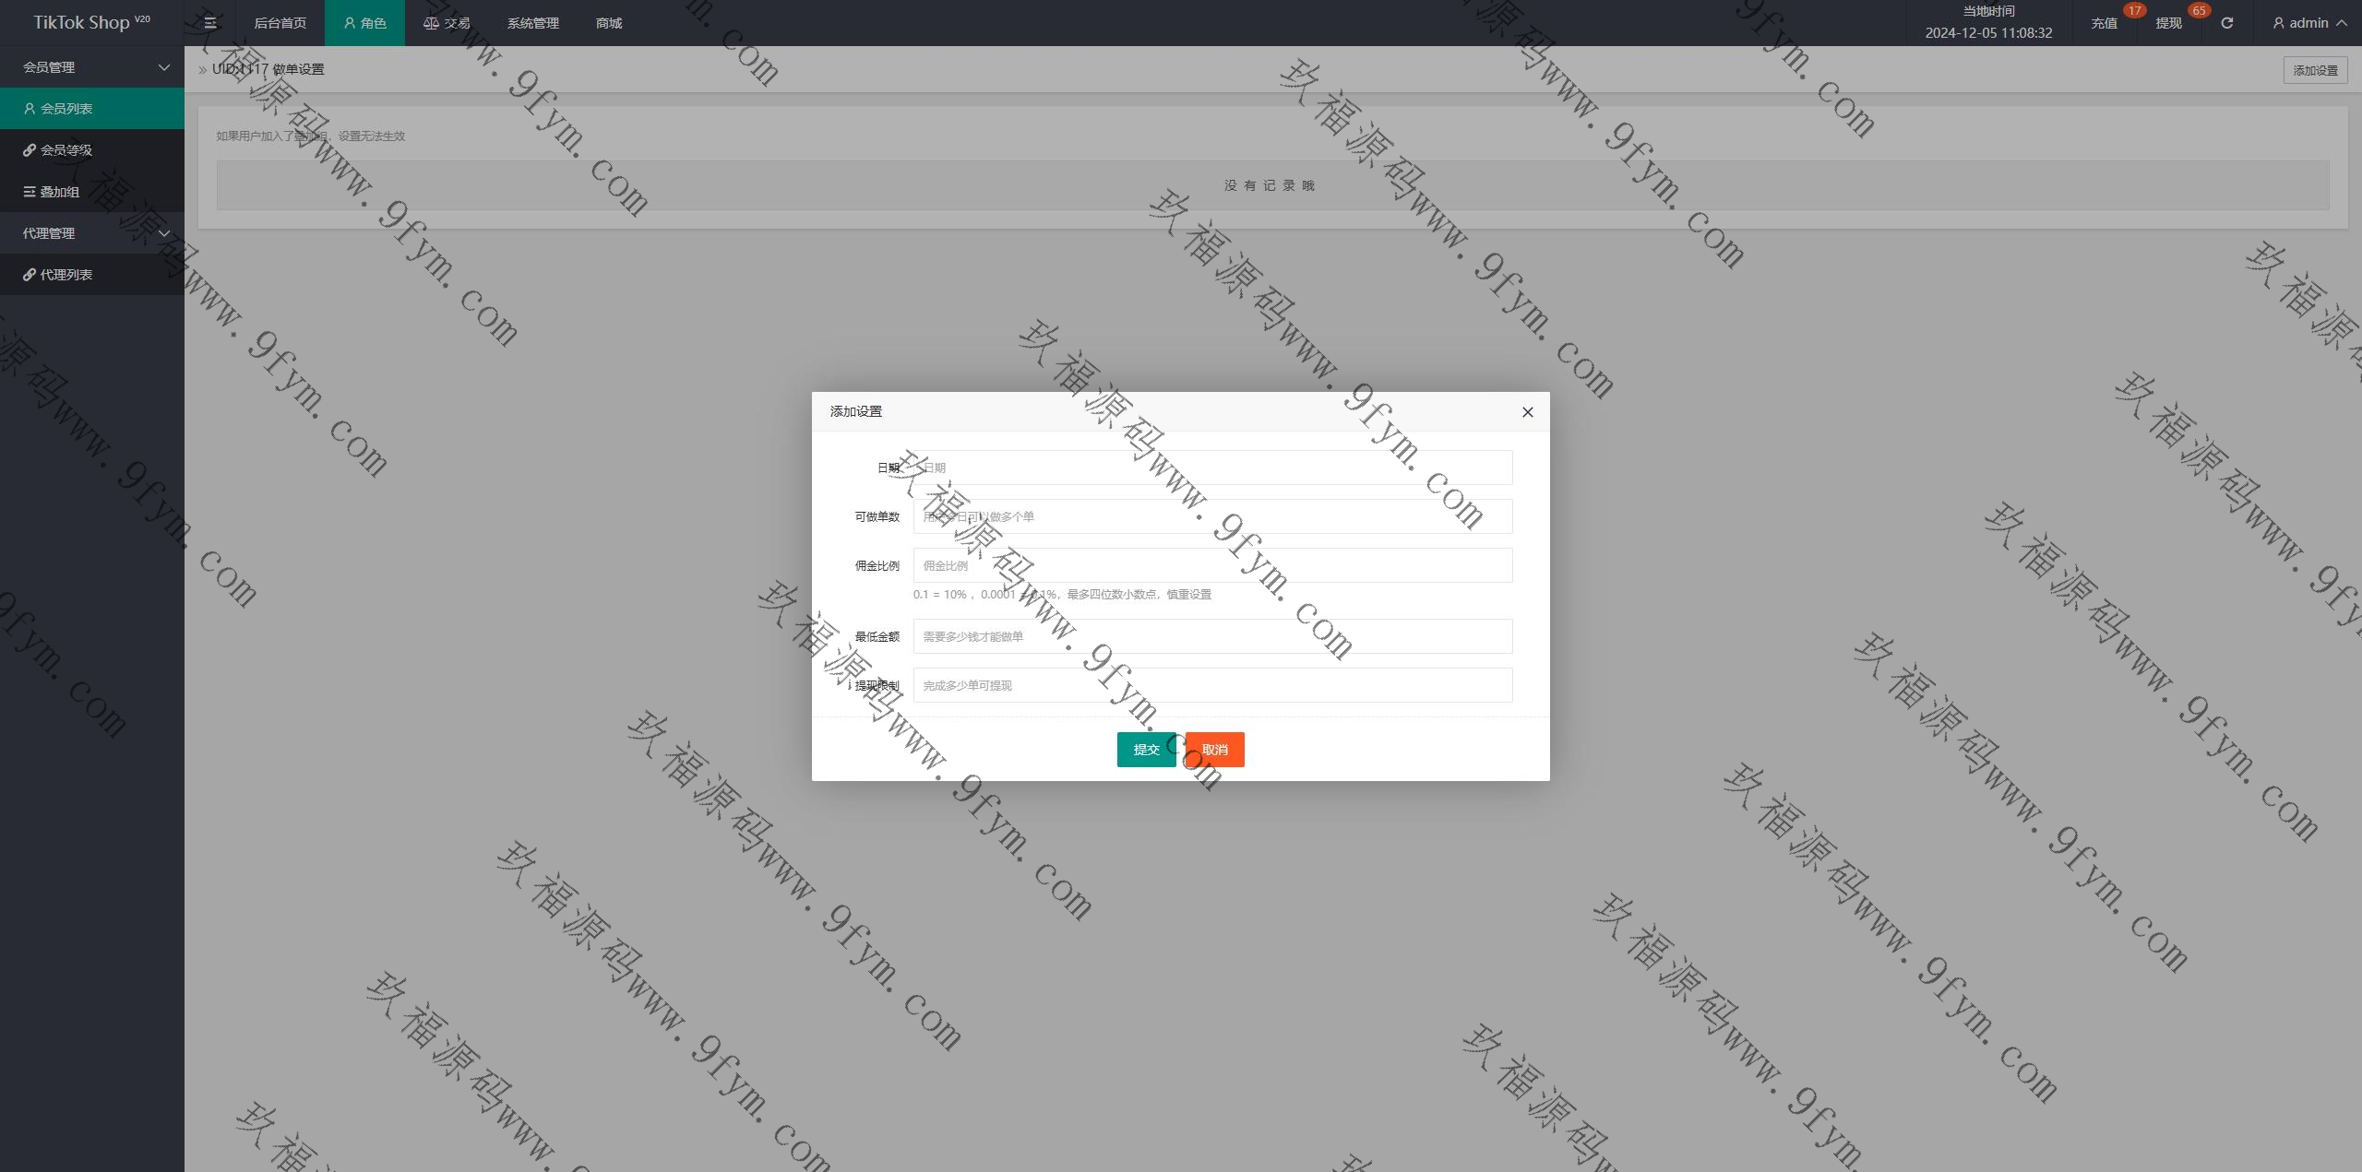Click the hamburger menu collapse icon
The height and width of the screenshot is (1172, 2362).
(x=210, y=23)
